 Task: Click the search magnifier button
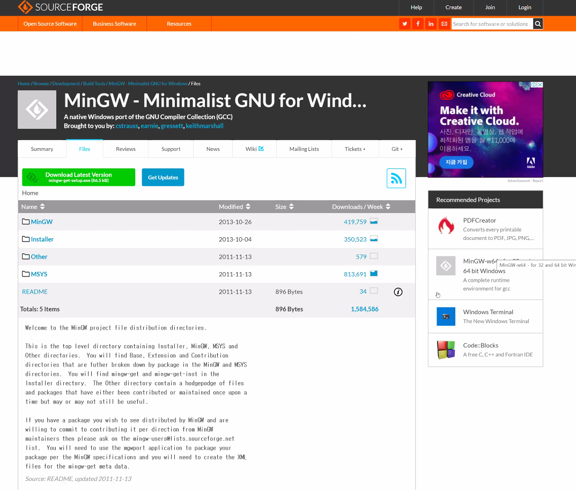[x=538, y=24]
